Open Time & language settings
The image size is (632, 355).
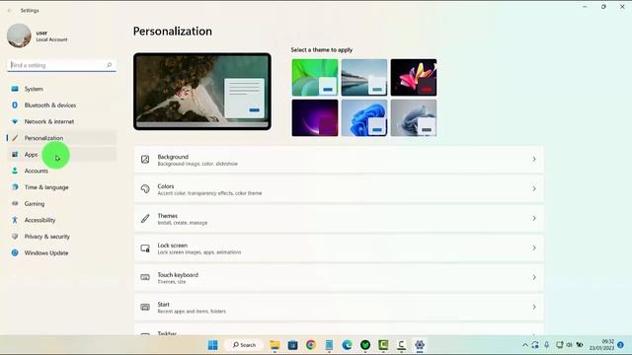click(61, 187)
